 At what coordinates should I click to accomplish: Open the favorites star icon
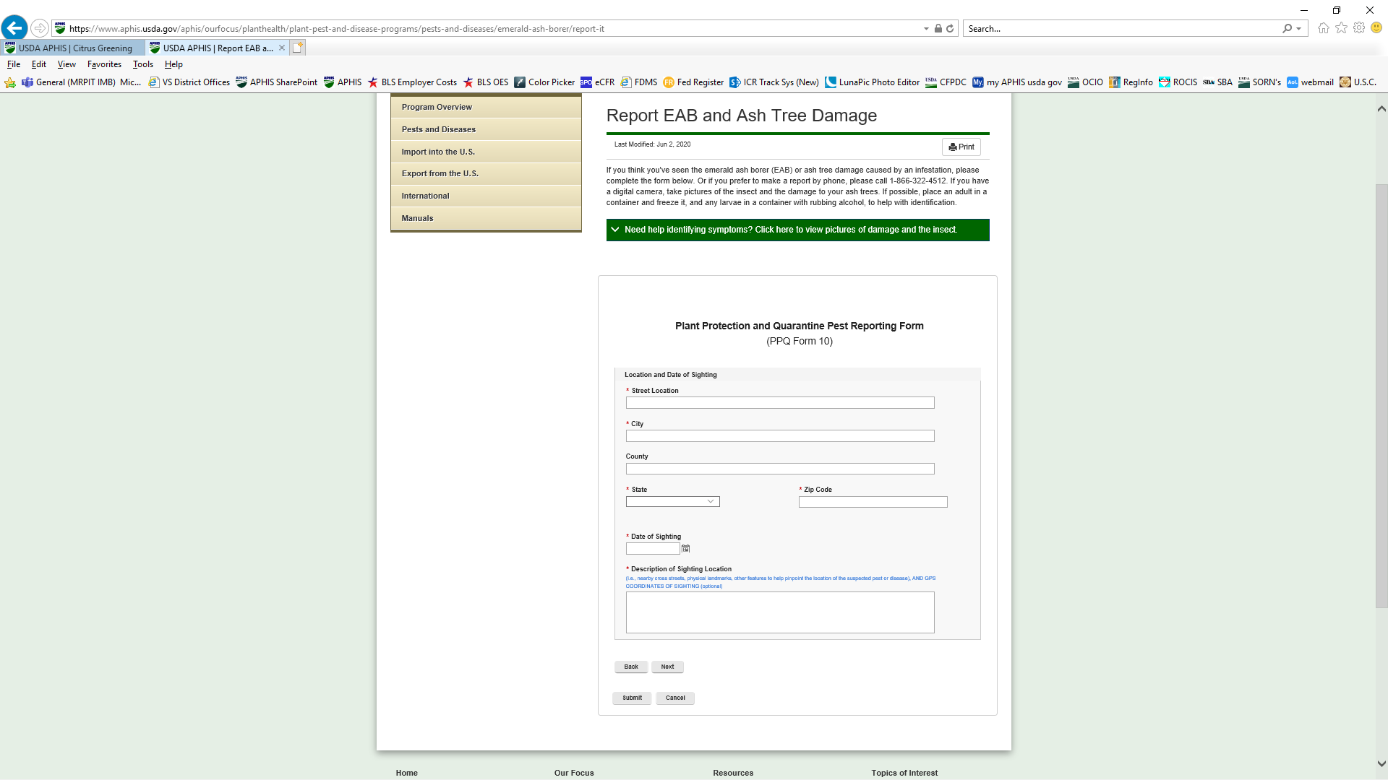(1341, 28)
